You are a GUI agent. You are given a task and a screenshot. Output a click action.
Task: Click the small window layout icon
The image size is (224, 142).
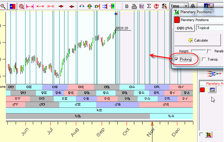(212, 90)
